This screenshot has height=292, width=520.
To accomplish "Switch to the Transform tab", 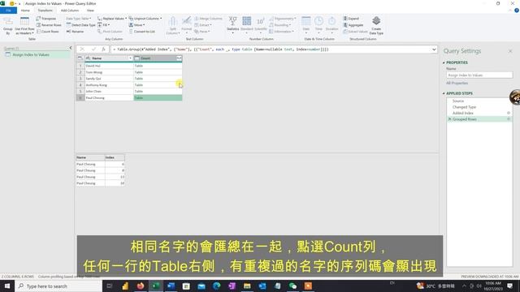I will 45,11.
